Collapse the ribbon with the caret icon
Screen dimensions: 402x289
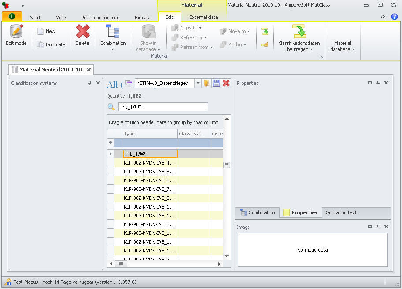[x=383, y=17]
